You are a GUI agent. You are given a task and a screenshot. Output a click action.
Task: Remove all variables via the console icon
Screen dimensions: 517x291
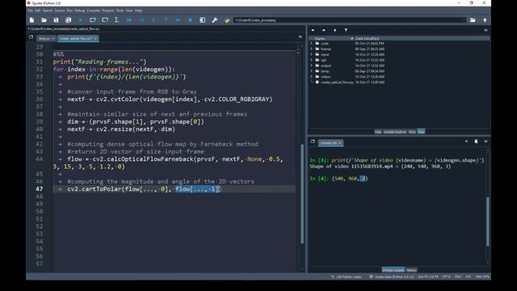pyautogui.click(x=476, y=141)
